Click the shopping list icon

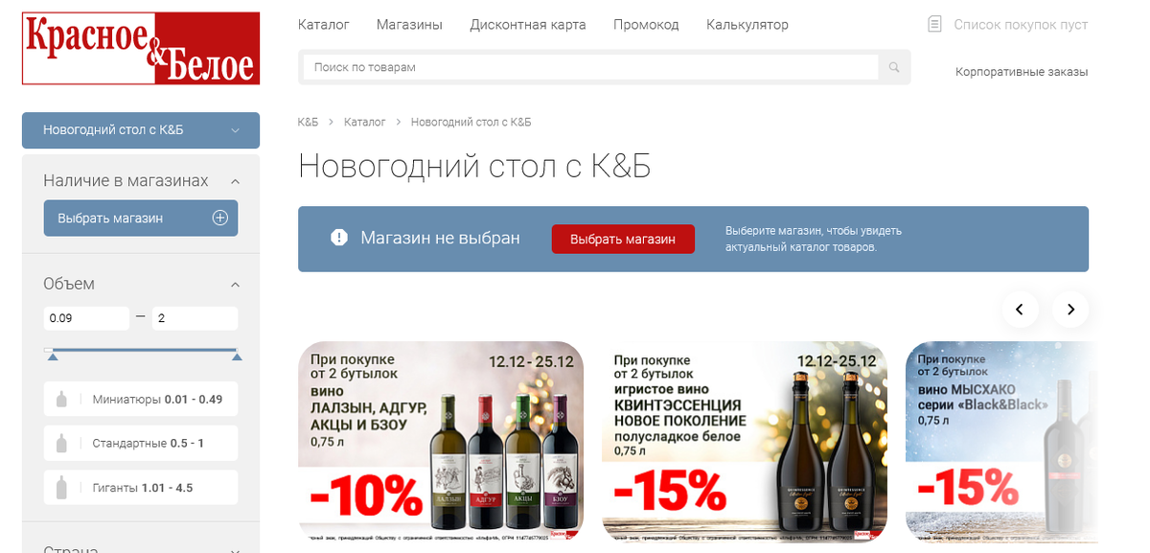pyautogui.click(x=935, y=24)
